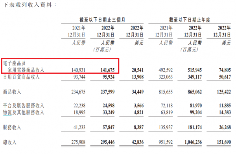Click the 下表載列收入資料 heading text
Image resolution: width=236 pixels, height=154 pixels.
click(28, 5)
